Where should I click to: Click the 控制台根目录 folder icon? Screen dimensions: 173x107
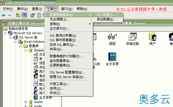pyautogui.click(x=5, y=28)
